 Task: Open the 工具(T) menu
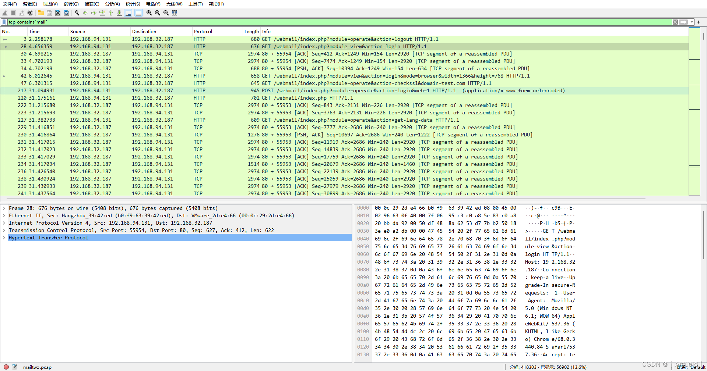196,4
